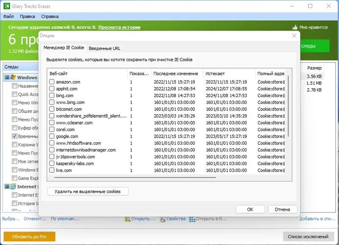Sort by the 'Веб-сайт' column header
The height and width of the screenshot is (245, 339).
tap(87, 73)
